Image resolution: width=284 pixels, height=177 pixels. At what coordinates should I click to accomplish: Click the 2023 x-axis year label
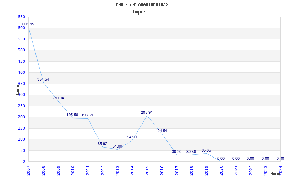[266, 171]
